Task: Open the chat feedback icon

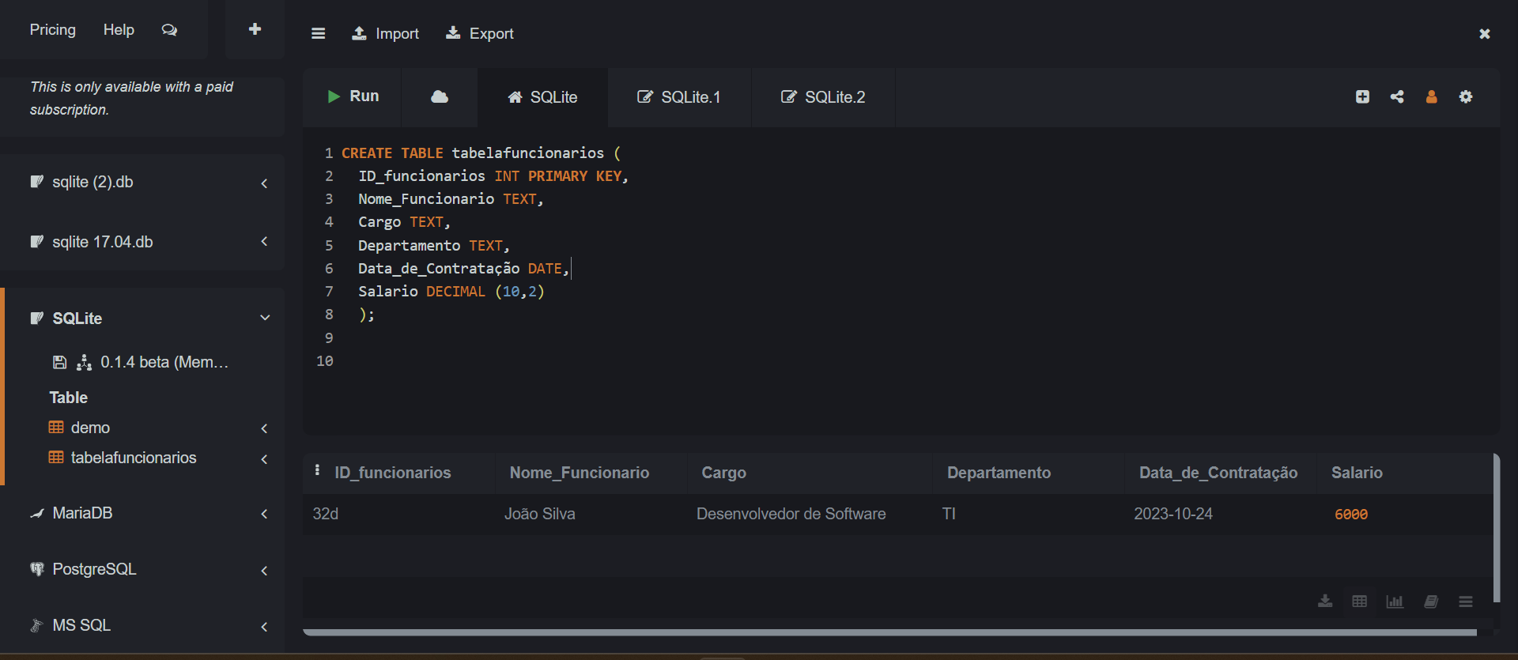Action: pos(169,30)
